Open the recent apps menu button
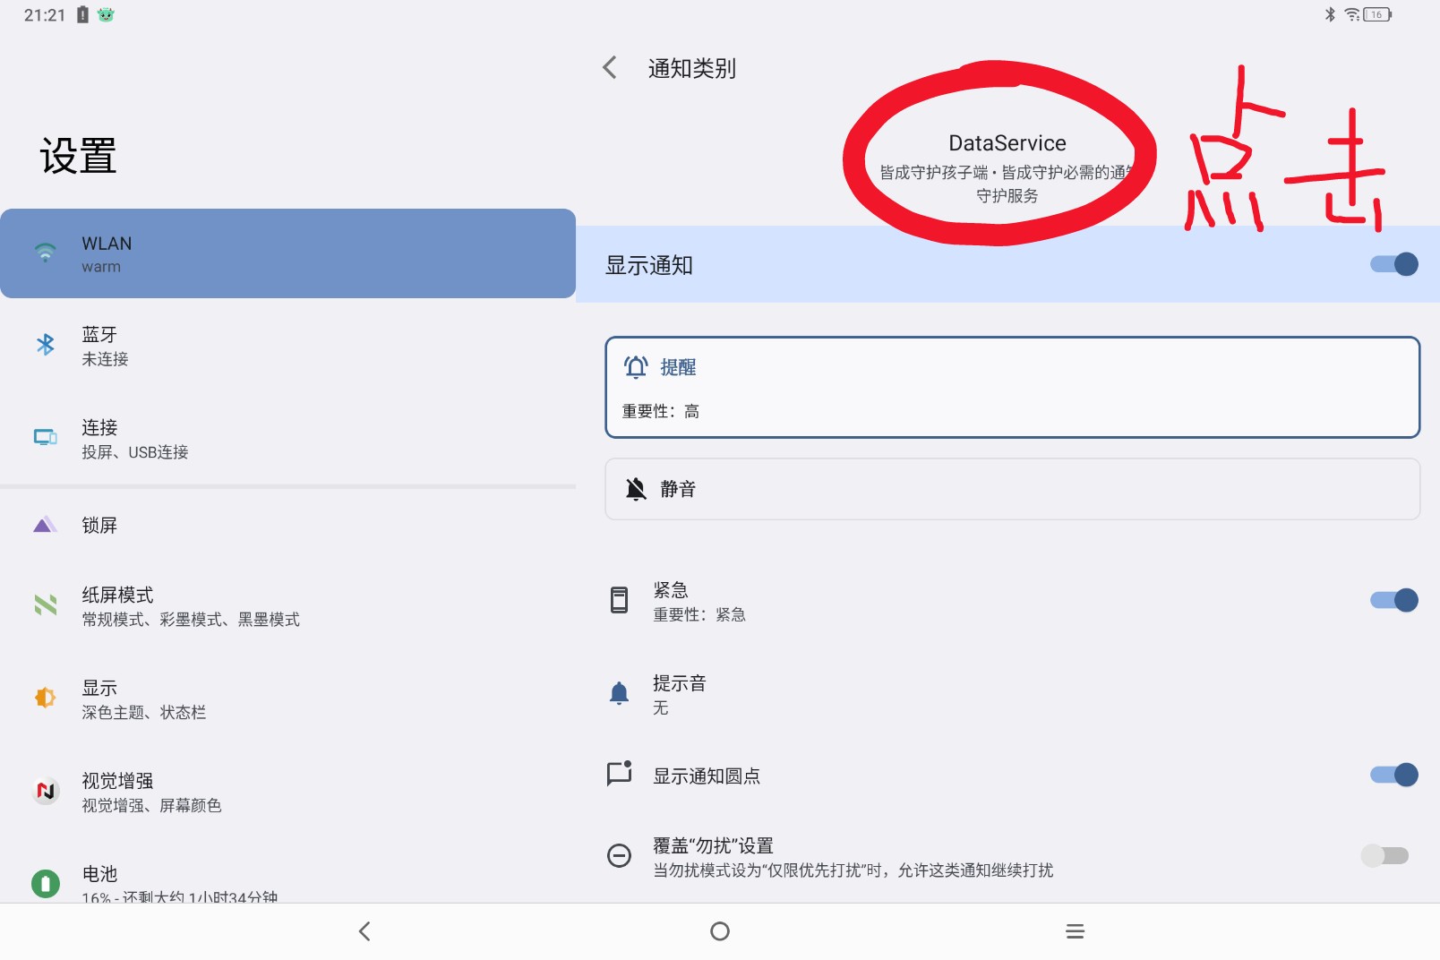 [x=1076, y=931]
